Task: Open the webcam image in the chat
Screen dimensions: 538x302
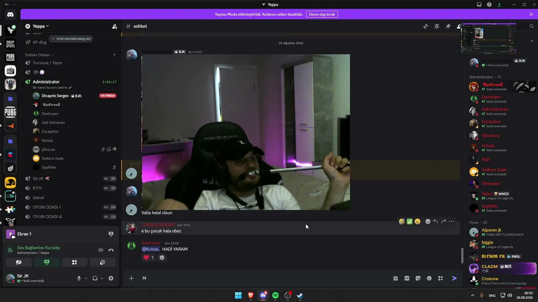Action: [x=245, y=132]
